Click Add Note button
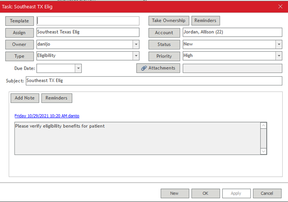Image resolution: width=288 pixels, height=202 pixels. click(x=24, y=98)
